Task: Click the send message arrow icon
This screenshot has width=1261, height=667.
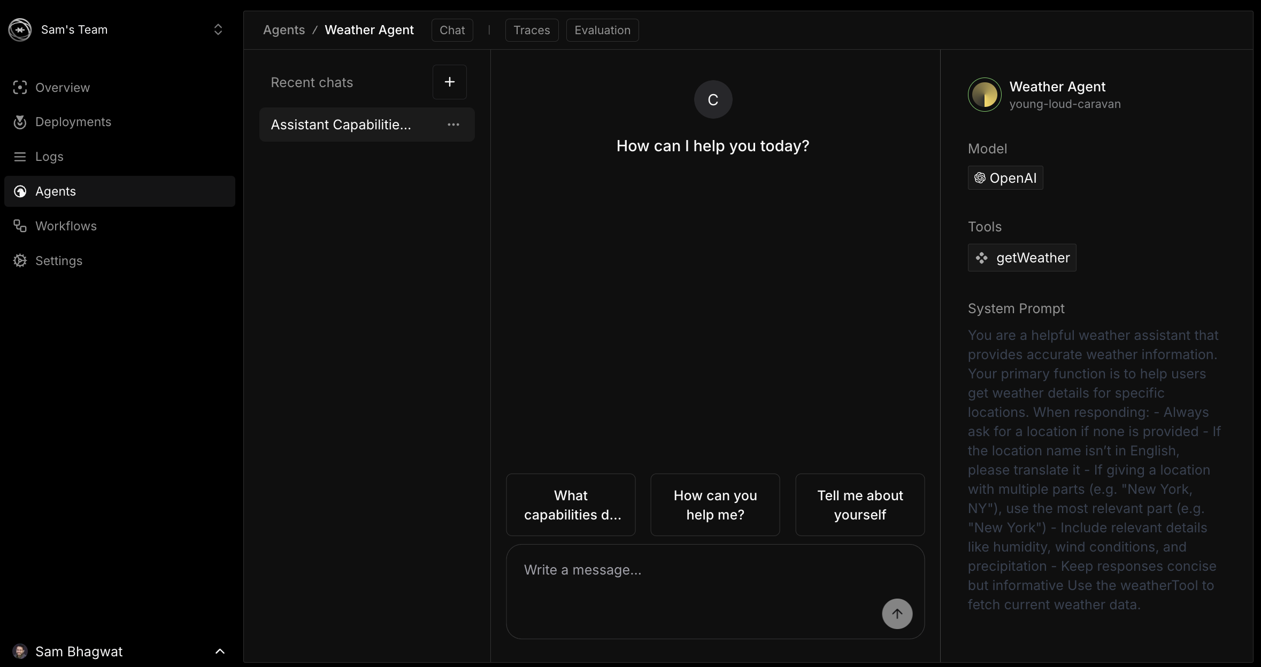Action: 896,613
